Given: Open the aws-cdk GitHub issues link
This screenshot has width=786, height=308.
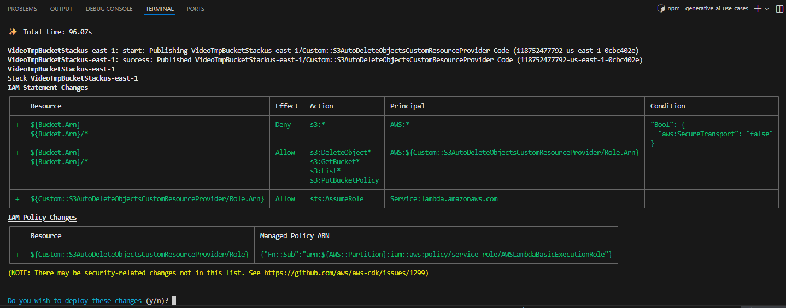Looking at the screenshot, I should tap(344, 273).
